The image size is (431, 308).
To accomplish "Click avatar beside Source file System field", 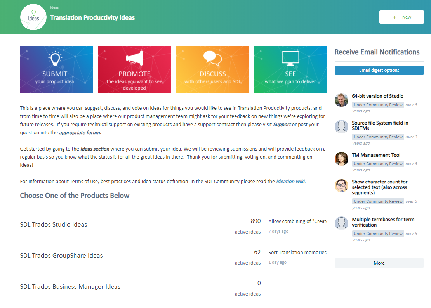I will (x=341, y=126).
